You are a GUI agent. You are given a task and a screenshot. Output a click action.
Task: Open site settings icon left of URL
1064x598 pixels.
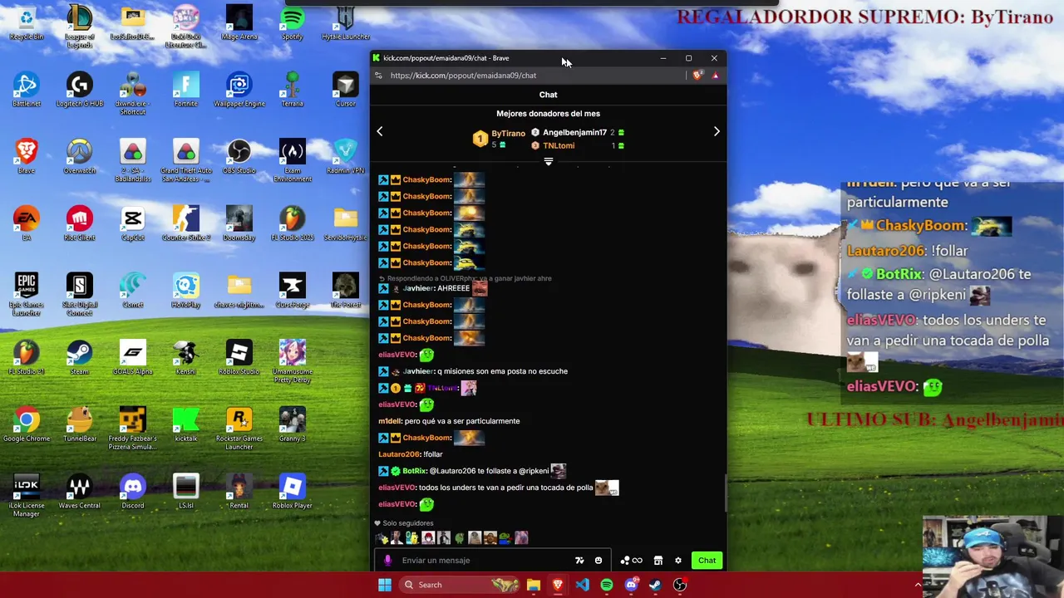[x=378, y=76]
